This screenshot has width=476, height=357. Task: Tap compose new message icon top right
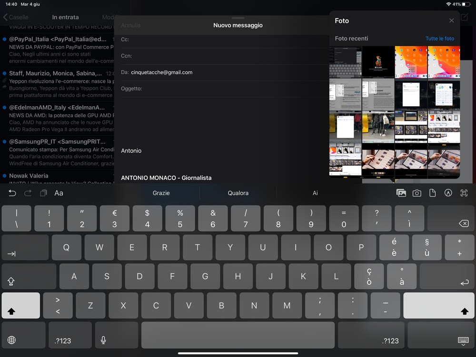(465, 17)
